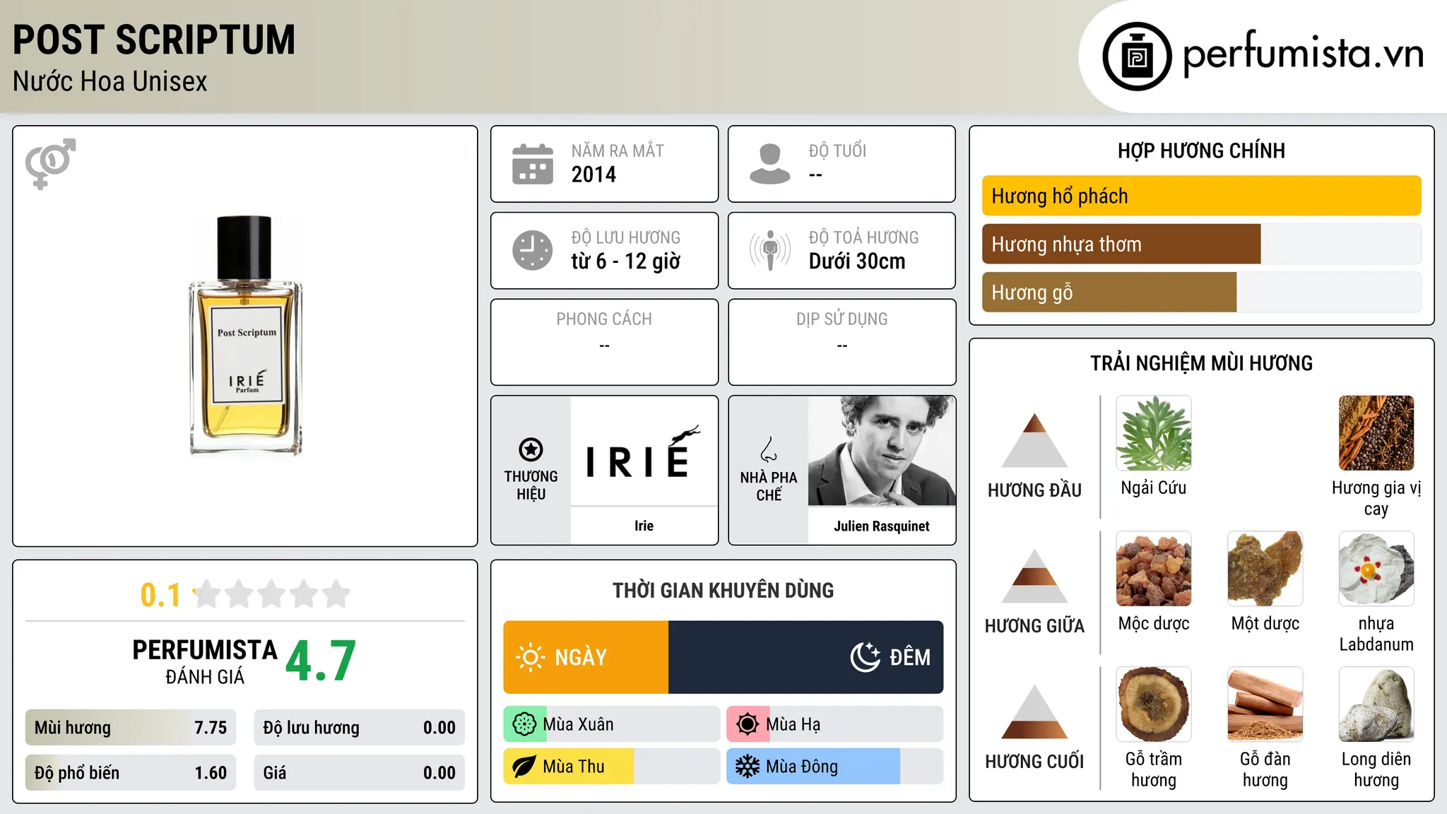
Task: Click the Hương giữa pyramid icon
Action: coord(1034,576)
